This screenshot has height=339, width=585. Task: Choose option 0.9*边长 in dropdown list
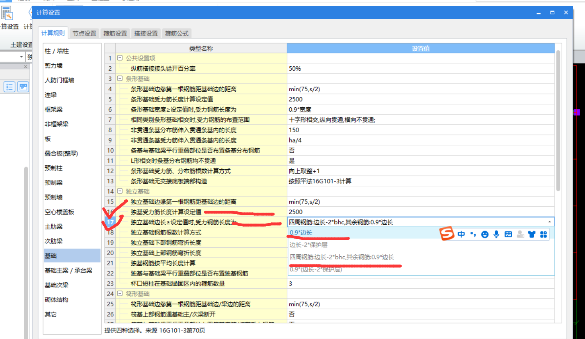301,233
